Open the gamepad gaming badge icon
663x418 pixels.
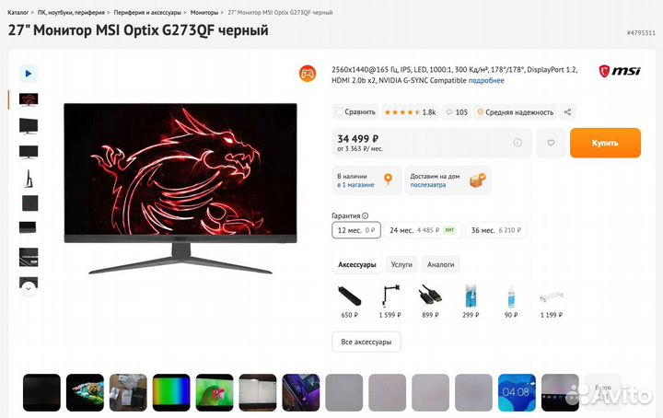click(x=308, y=74)
